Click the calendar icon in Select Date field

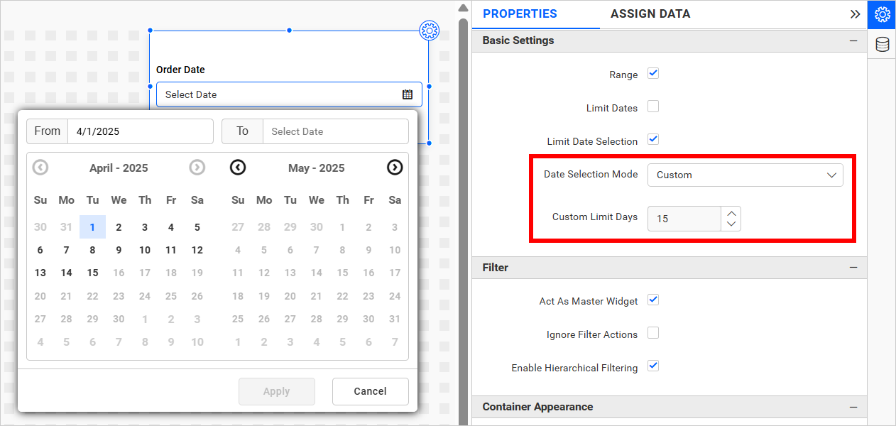(408, 94)
